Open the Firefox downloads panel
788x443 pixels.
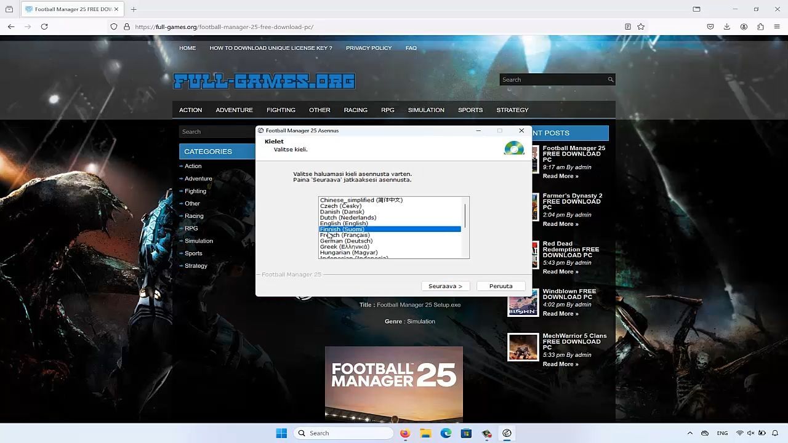coord(727,26)
